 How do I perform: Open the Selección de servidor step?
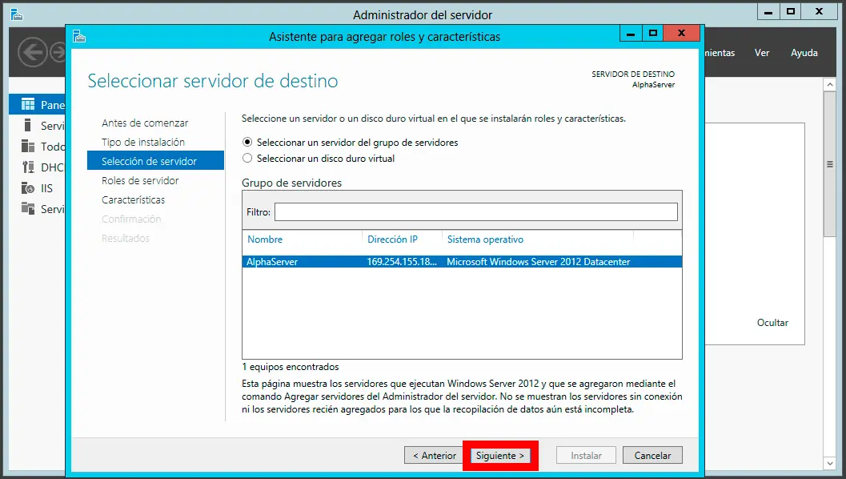(x=155, y=161)
